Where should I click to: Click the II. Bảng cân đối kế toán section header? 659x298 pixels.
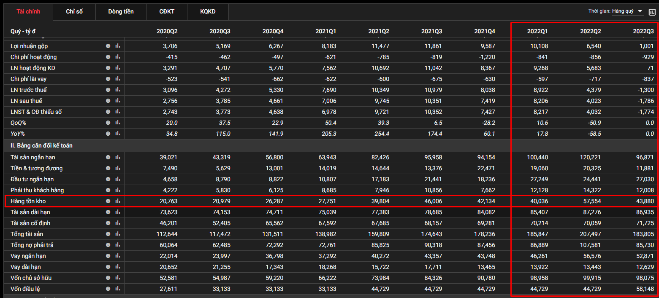(41, 145)
